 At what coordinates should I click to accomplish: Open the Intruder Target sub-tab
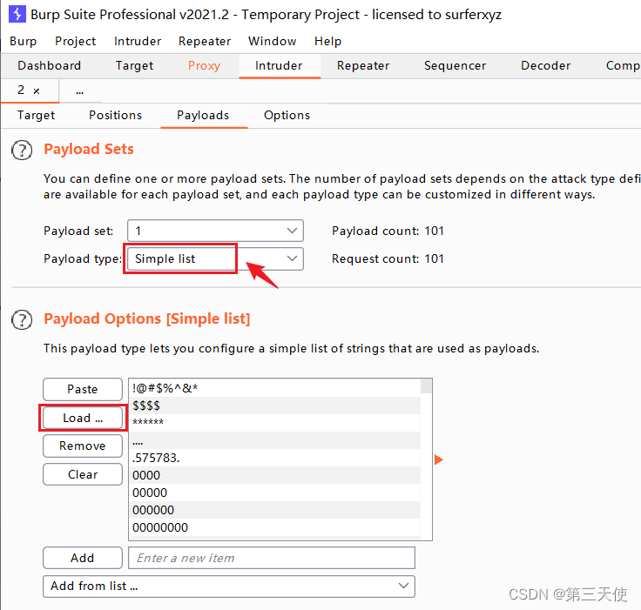pos(36,115)
